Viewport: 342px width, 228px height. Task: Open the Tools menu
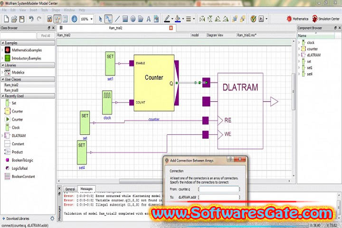tap(44, 10)
